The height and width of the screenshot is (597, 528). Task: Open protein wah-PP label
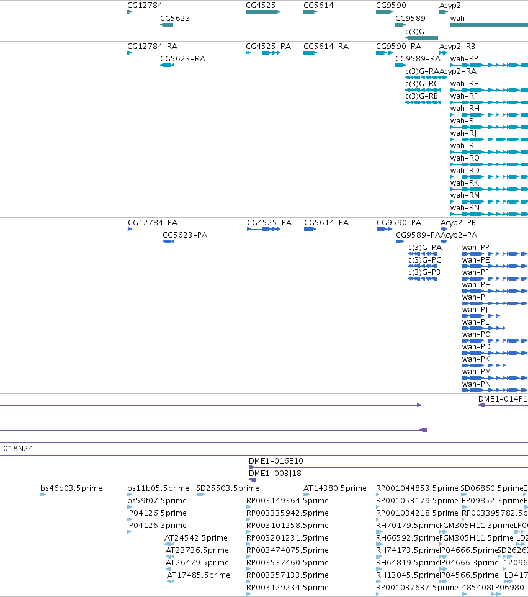point(475,248)
